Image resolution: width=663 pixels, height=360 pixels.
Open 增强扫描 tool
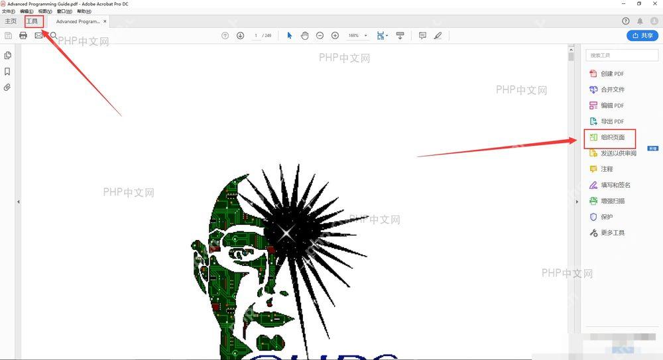[607, 201]
